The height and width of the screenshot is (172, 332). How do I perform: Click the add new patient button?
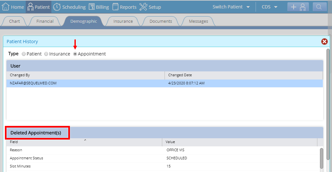point(298,7)
